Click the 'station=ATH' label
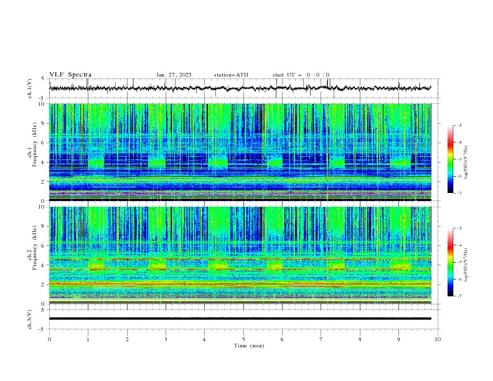493x381 pixels. [x=231, y=75]
